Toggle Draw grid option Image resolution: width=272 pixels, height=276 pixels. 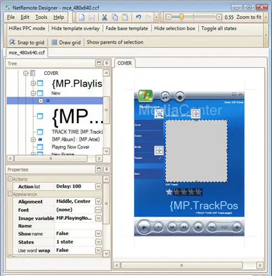pos(66,43)
